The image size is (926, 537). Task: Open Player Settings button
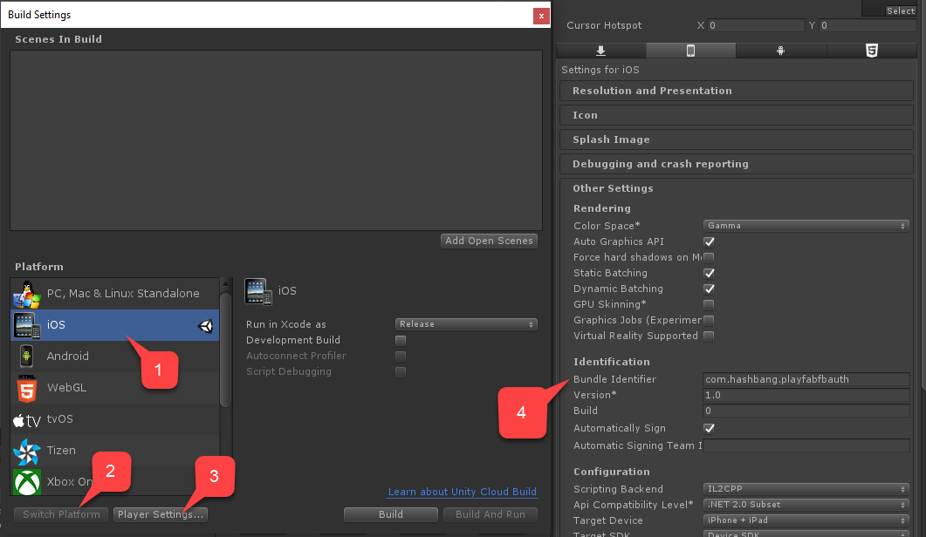pyautogui.click(x=160, y=514)
